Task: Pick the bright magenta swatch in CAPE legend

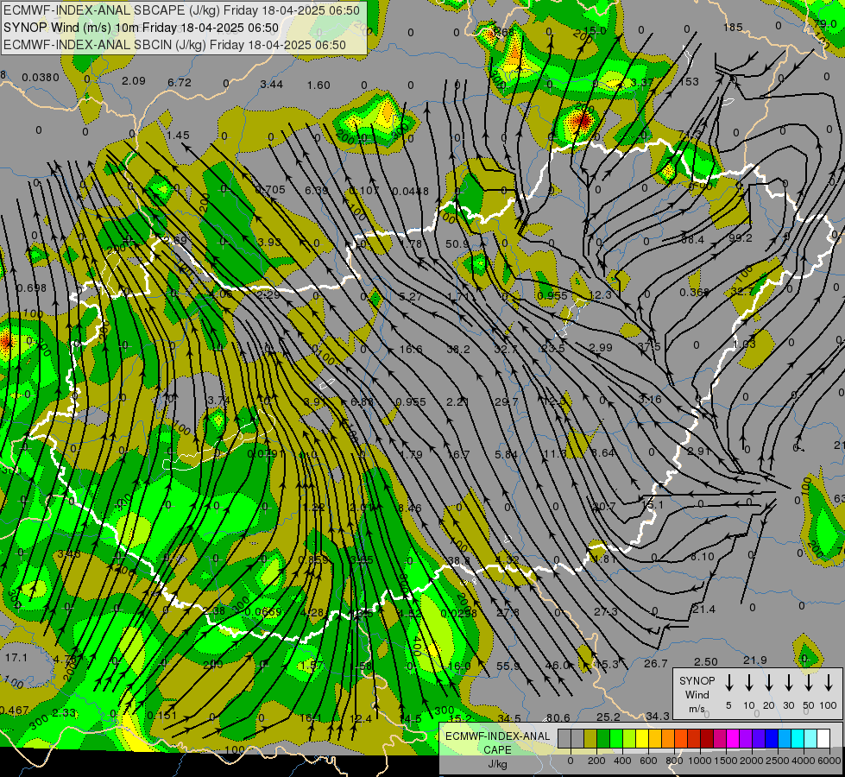Action: pyautogui.click(x=733, y=738)
